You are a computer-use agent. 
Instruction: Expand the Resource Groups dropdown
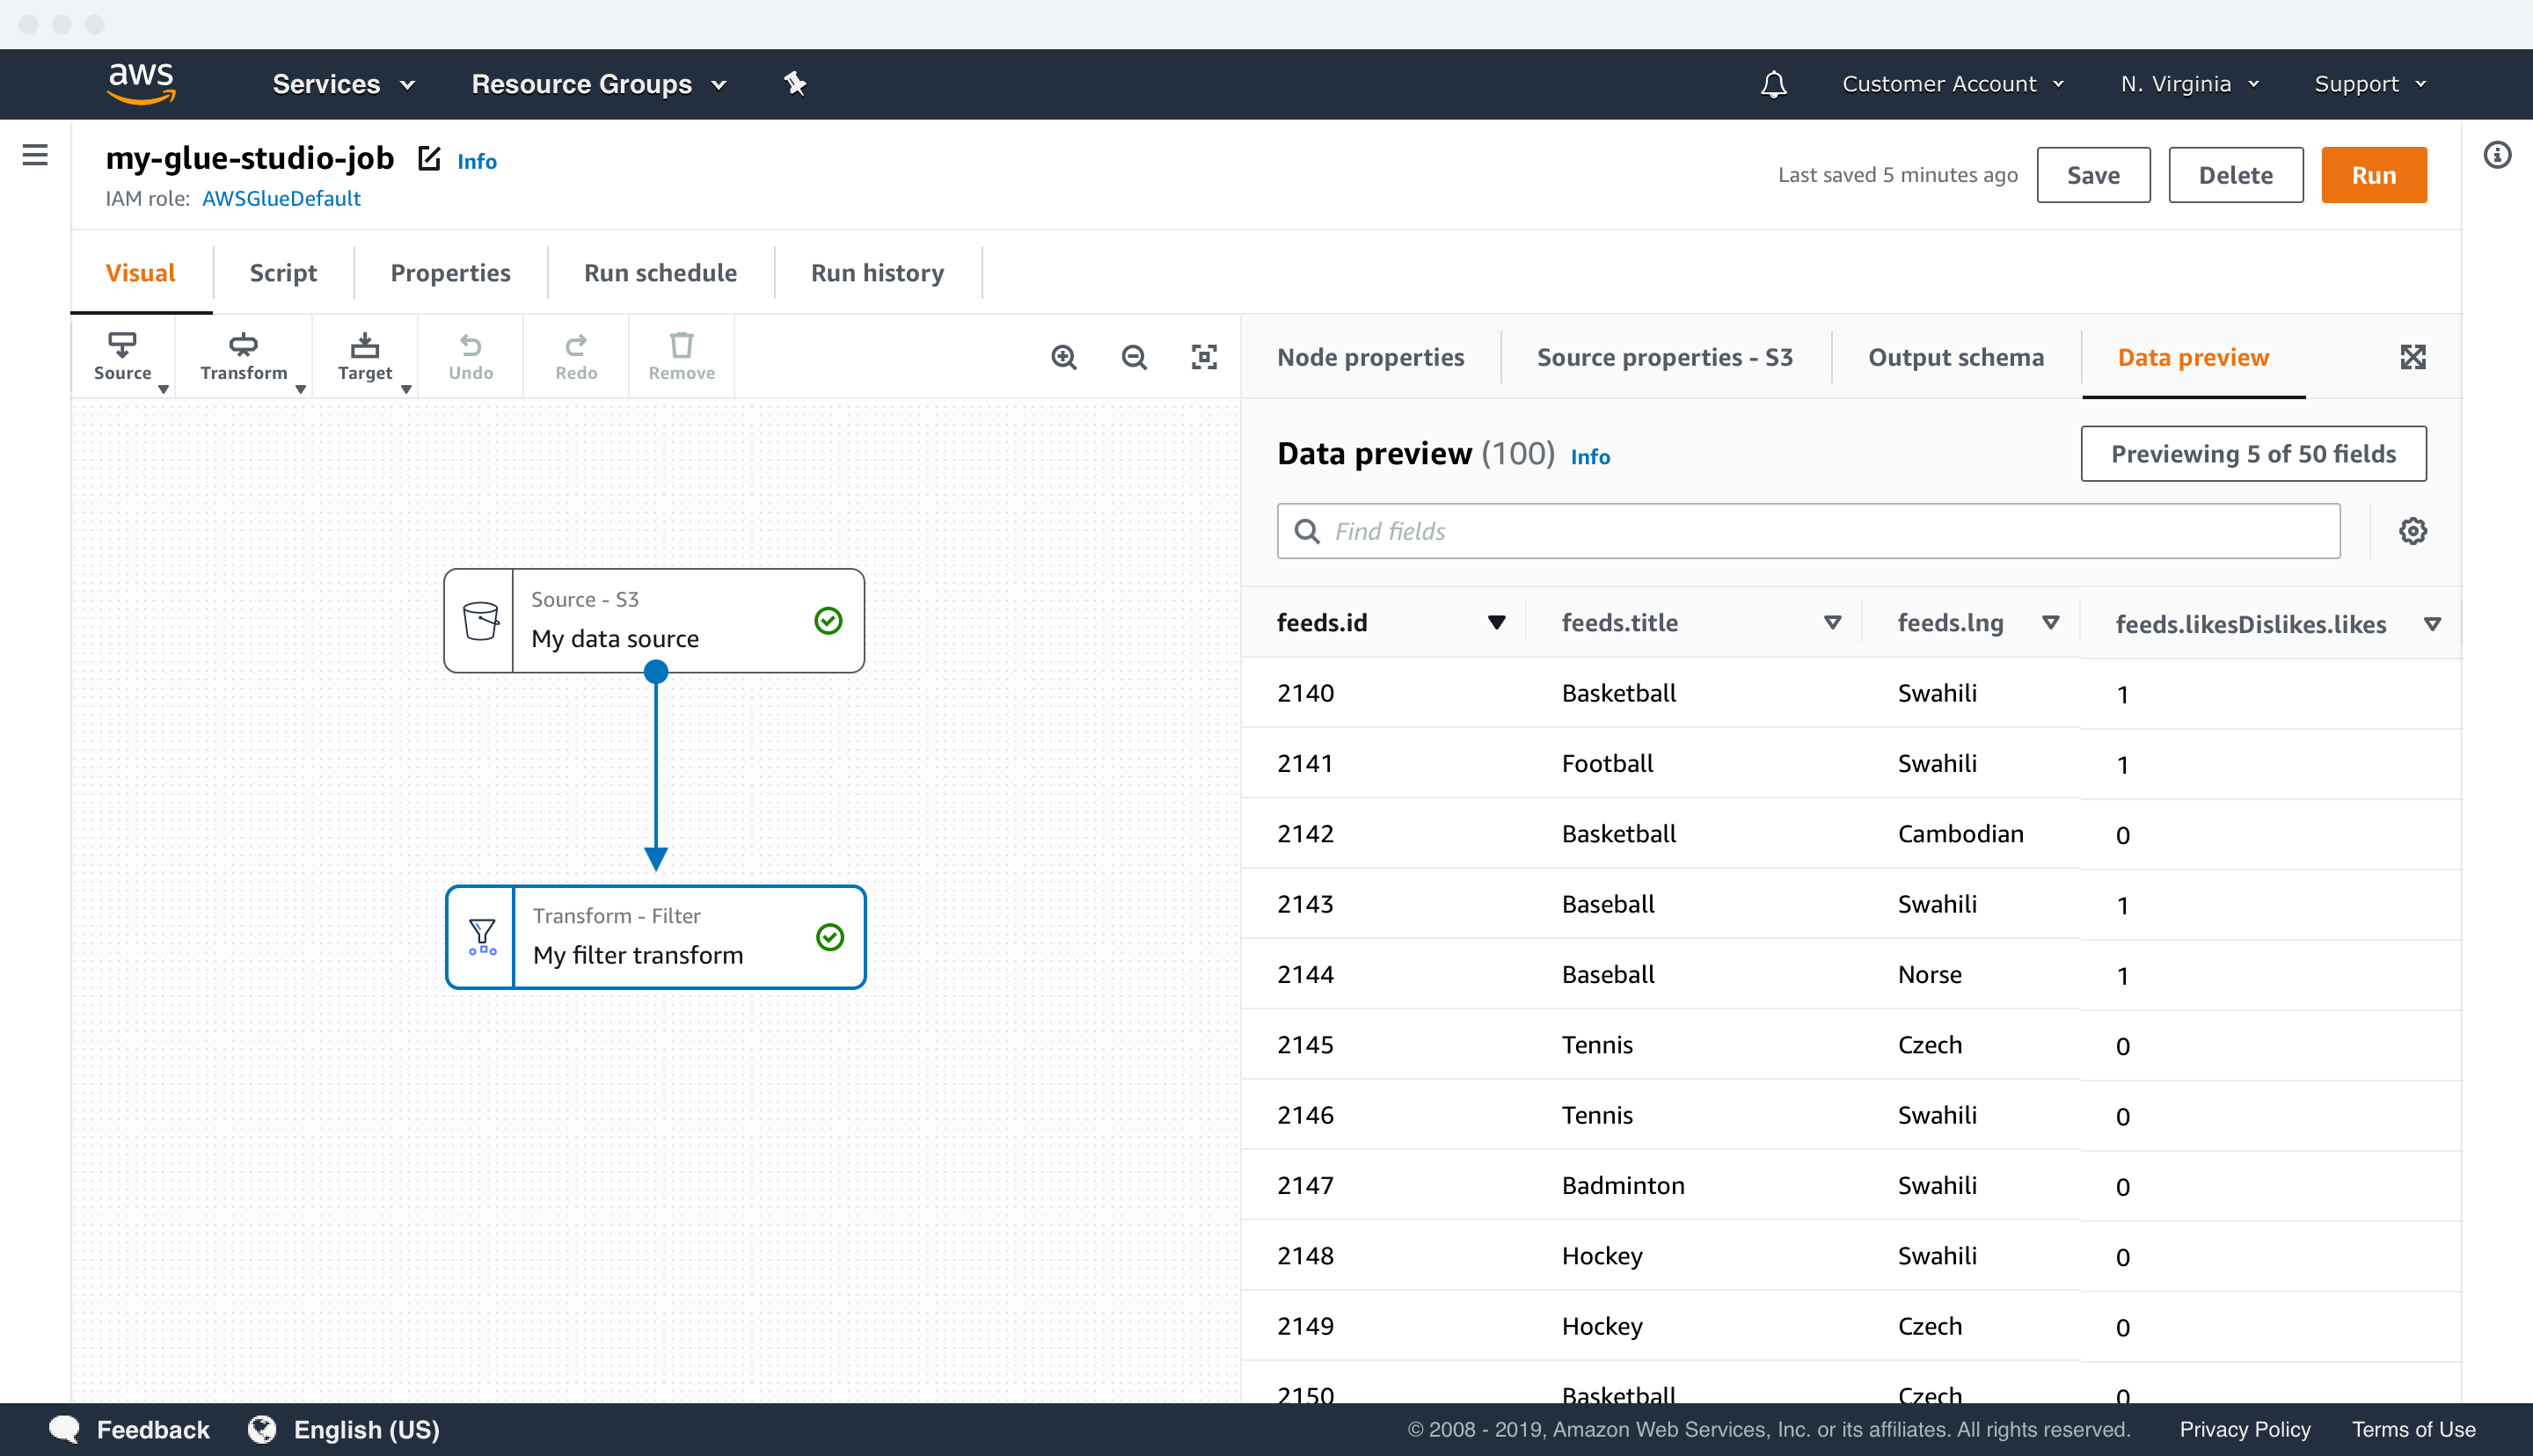tap(598, 84)
